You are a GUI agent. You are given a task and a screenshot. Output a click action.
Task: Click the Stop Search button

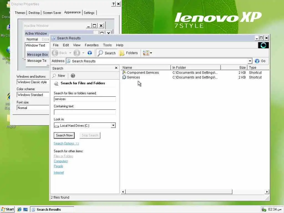coord(90,135)
